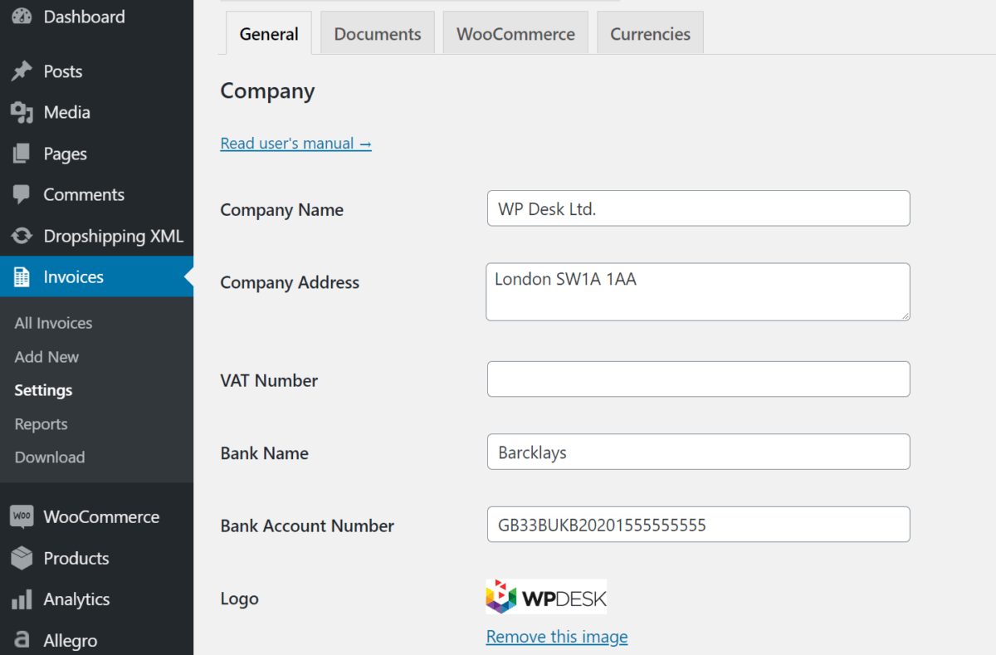The height and width of the screenshot is (655, 996).
Task: Remove the WPDESK logo image
Action: (556, 636)
